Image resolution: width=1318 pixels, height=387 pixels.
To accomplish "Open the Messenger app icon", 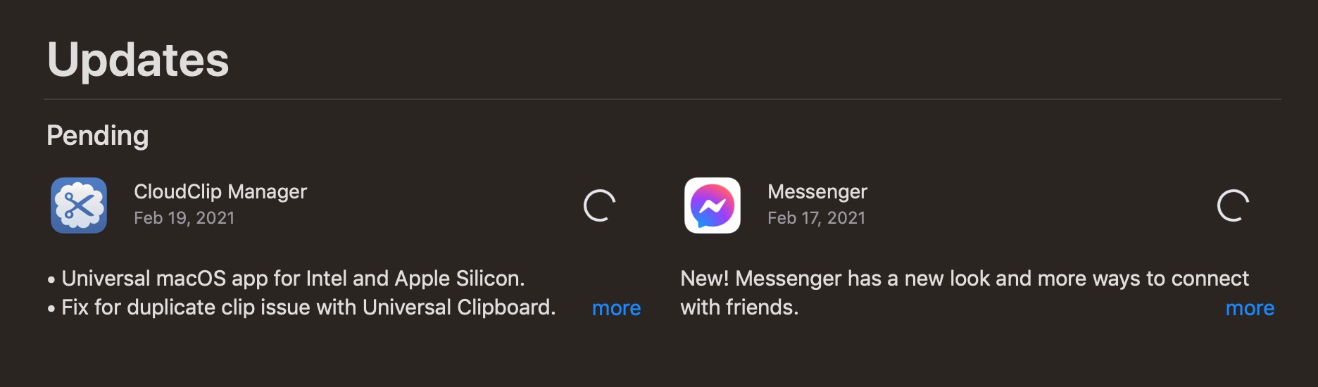I will [713, 205].
